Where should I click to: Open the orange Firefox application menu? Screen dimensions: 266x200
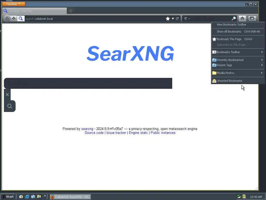click(x=14, y=4)
